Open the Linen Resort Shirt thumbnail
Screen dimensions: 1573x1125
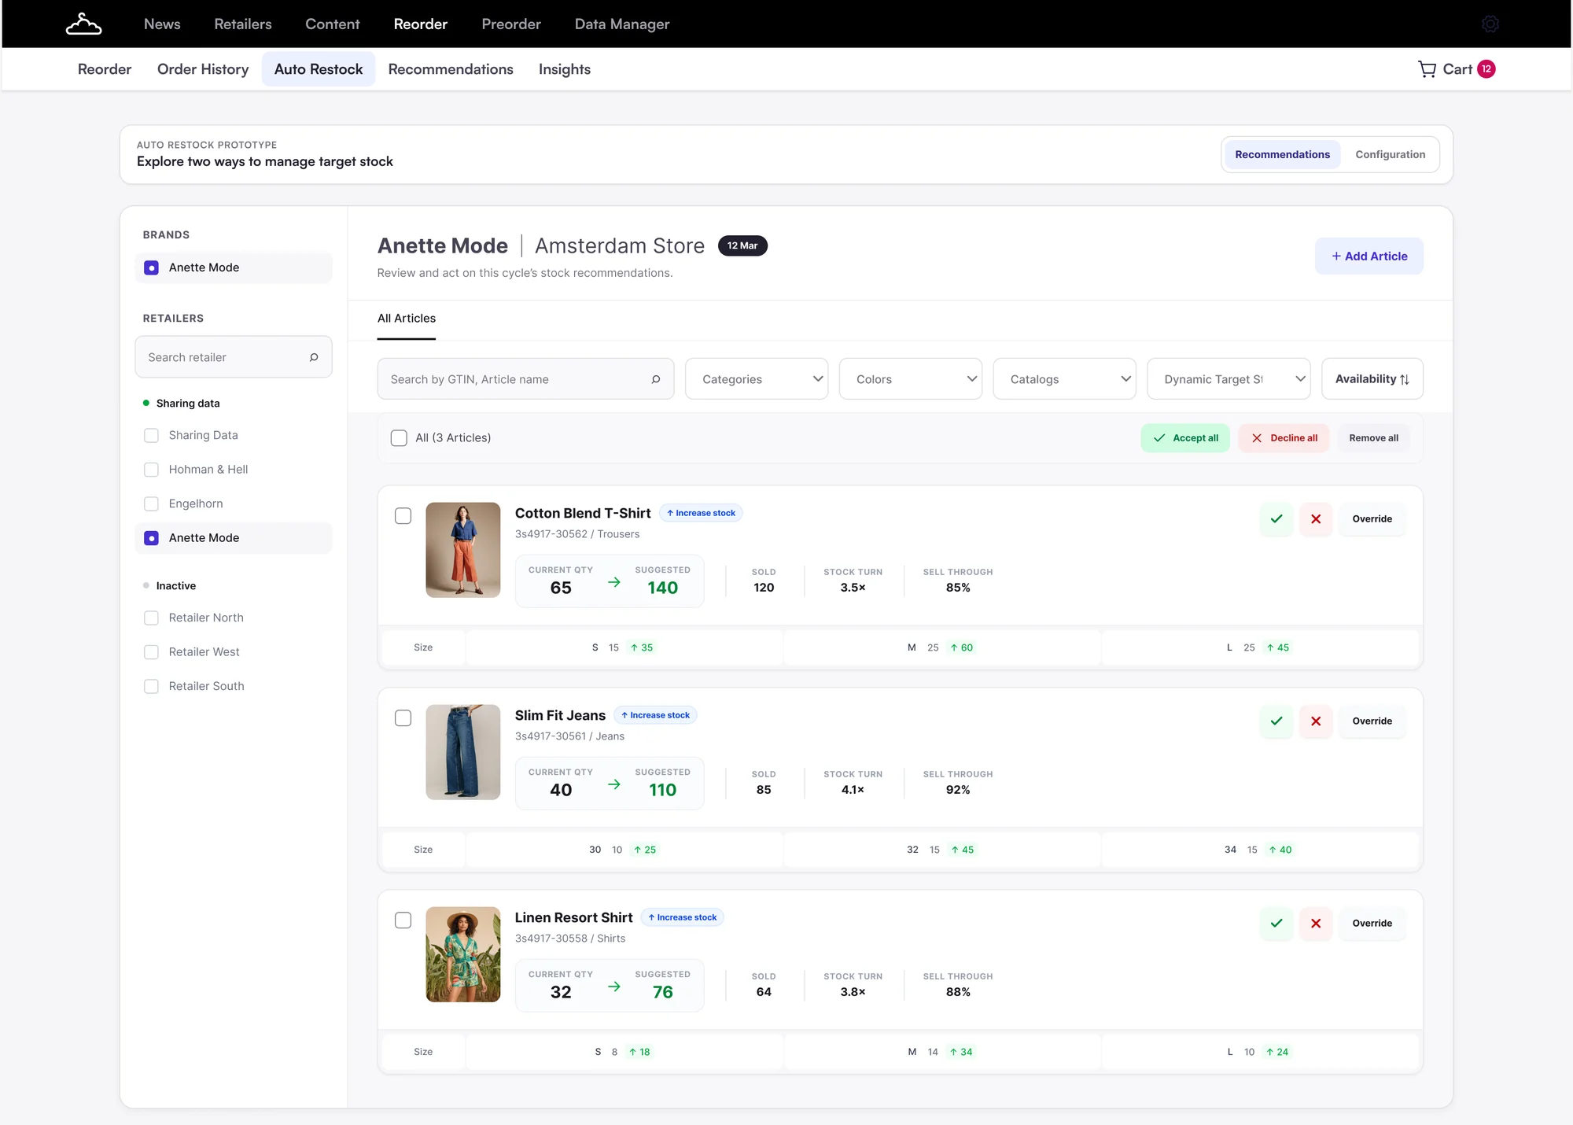463,954
